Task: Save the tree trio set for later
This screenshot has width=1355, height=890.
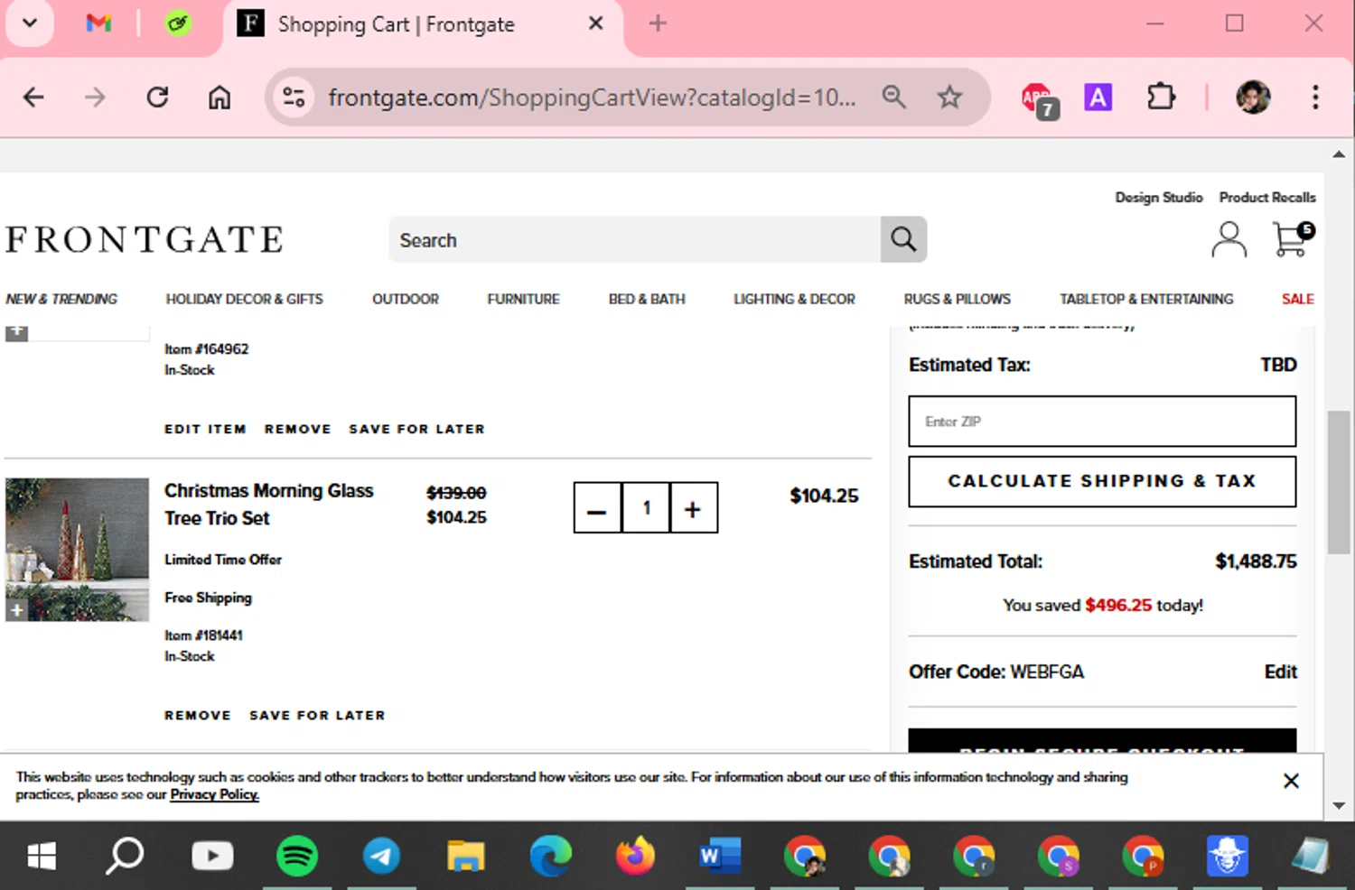Action: 317,715
